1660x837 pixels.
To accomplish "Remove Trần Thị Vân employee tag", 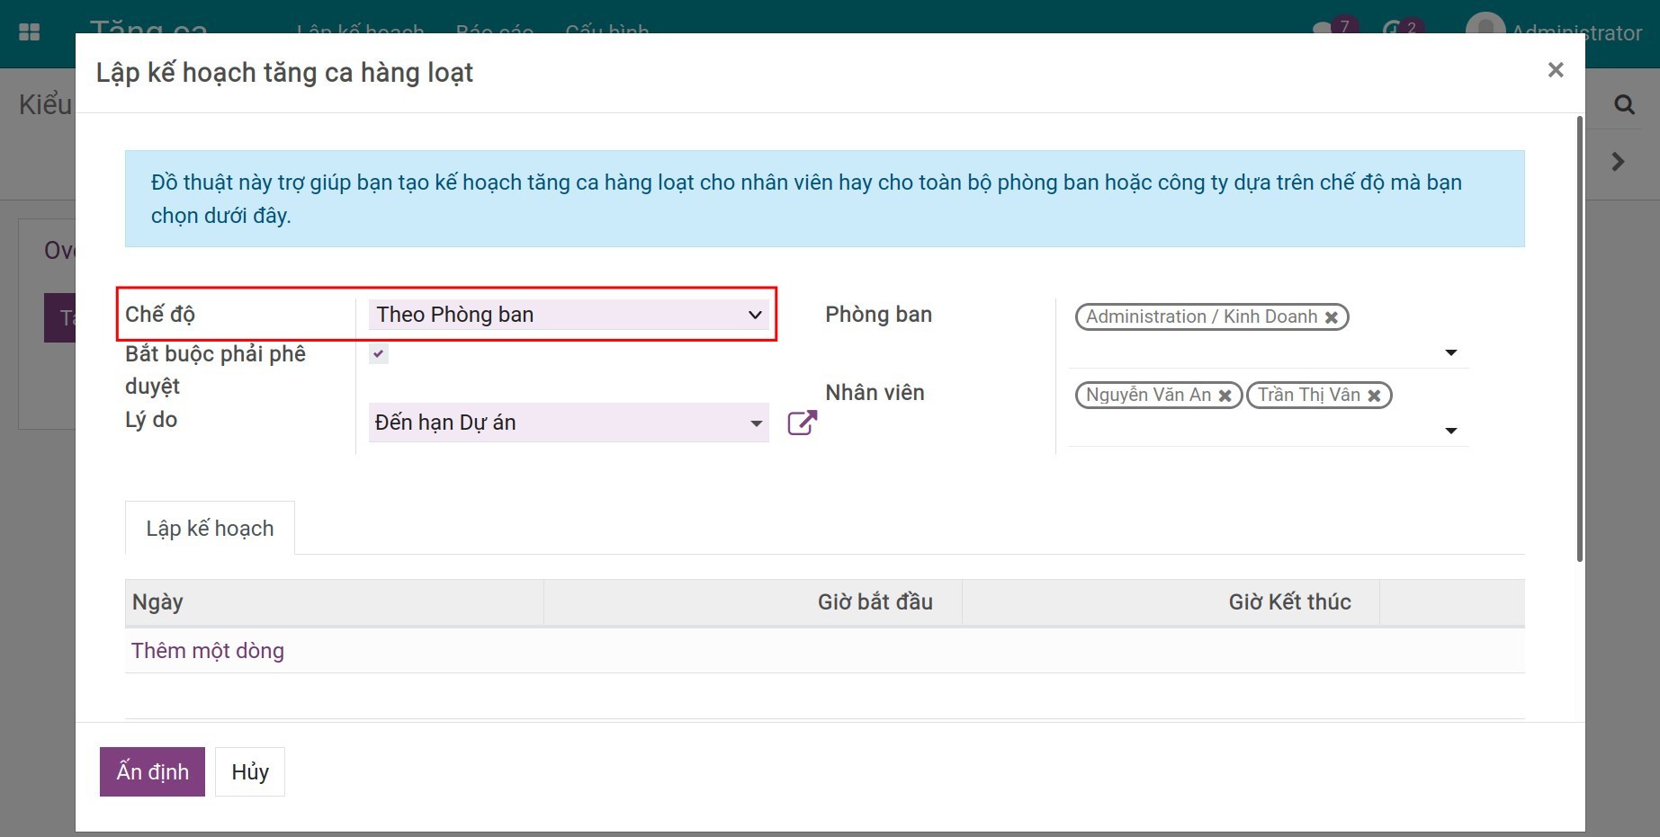I will pos(1374,396).
